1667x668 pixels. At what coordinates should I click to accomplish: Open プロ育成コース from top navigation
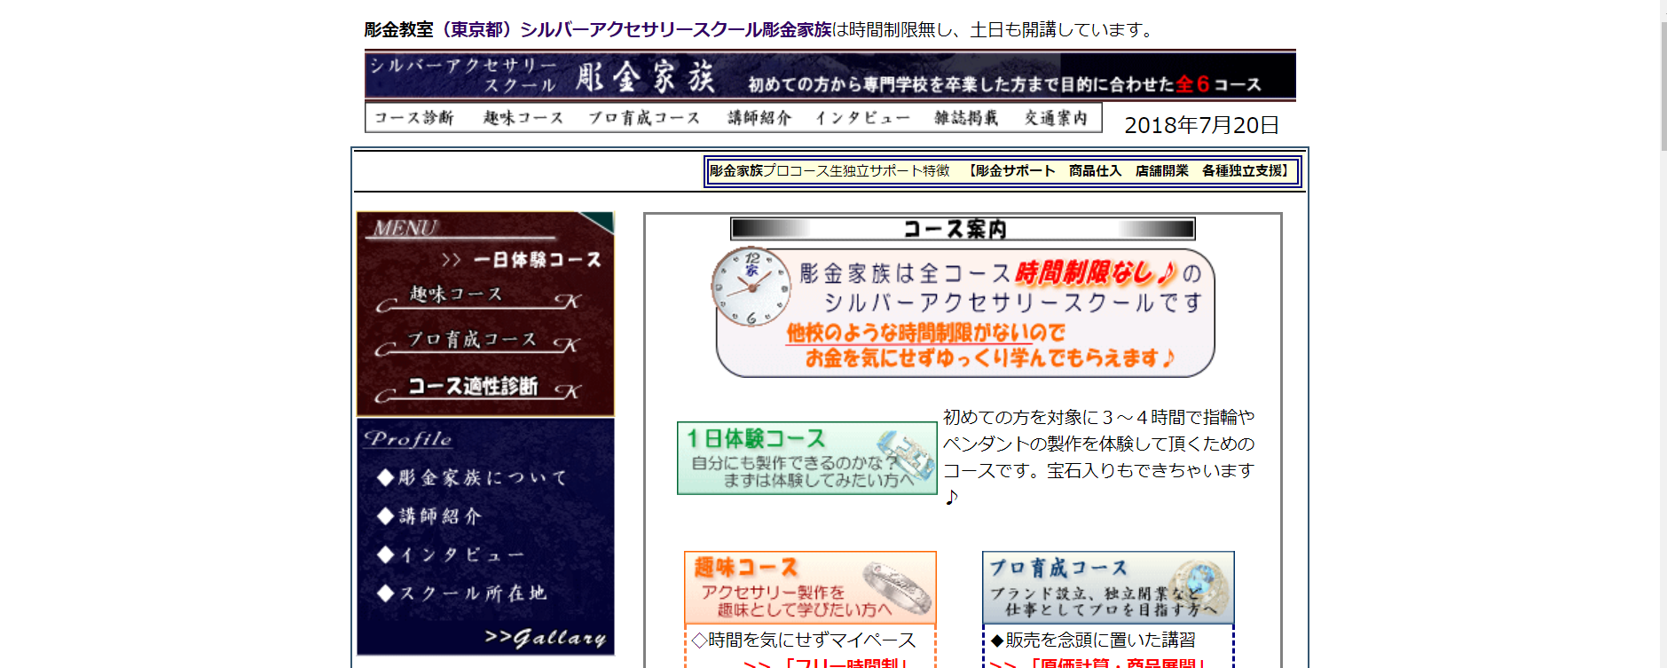click(644, 118)
